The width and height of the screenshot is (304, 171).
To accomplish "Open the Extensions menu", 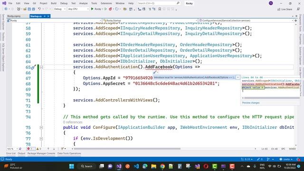I will click(x=106, y=3).
